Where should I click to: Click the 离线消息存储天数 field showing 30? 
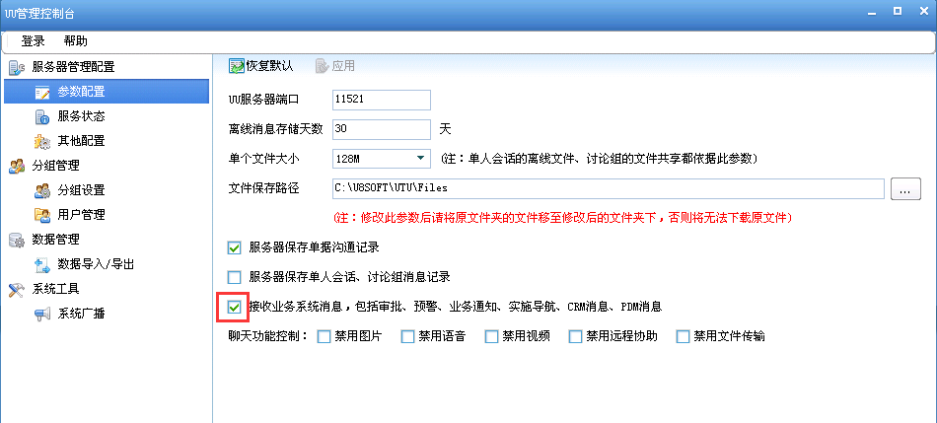(382, 129)
